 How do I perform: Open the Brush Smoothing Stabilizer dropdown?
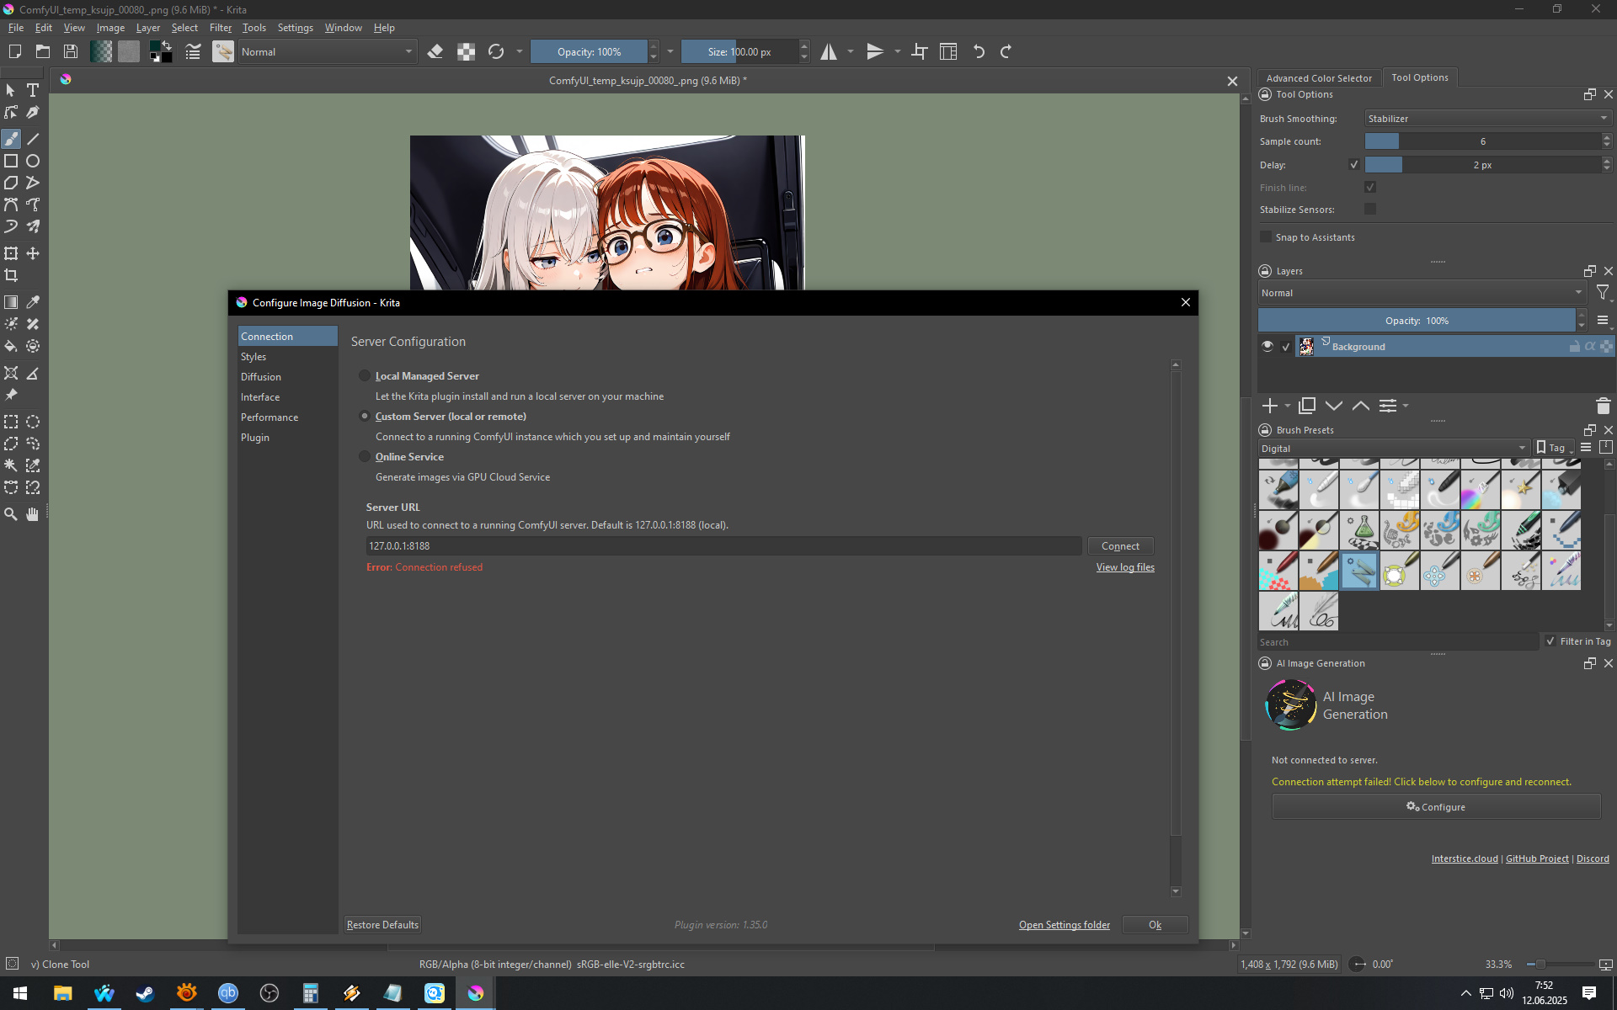point(1488,119)
